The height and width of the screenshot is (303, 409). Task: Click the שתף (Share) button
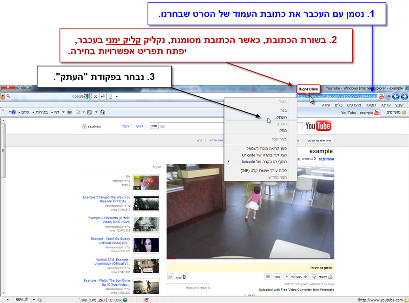pos(277,276)
